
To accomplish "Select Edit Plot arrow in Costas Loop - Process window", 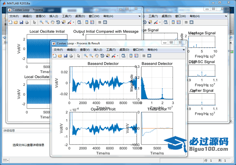I will pos(34,22).
